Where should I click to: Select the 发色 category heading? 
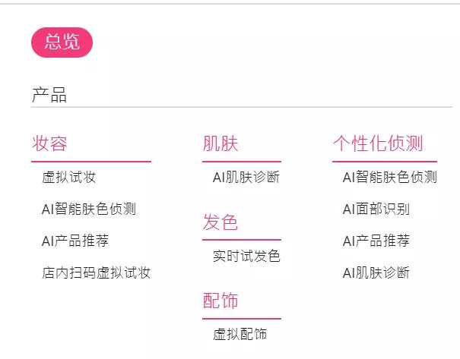click(x=220, y=222)
